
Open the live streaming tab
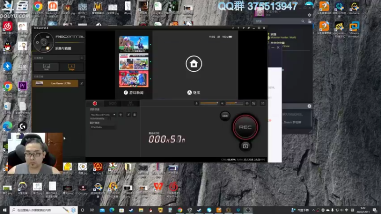[112, 104]
